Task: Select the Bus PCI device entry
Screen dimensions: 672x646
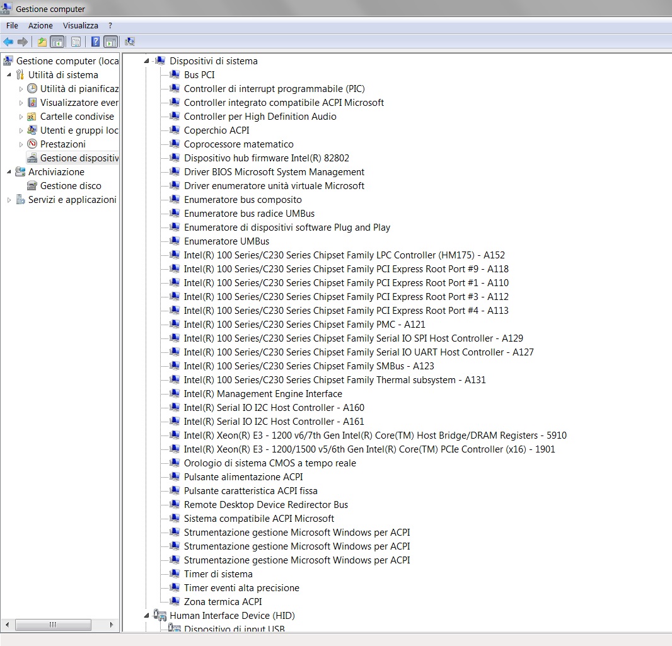Action: click(199, 75)
